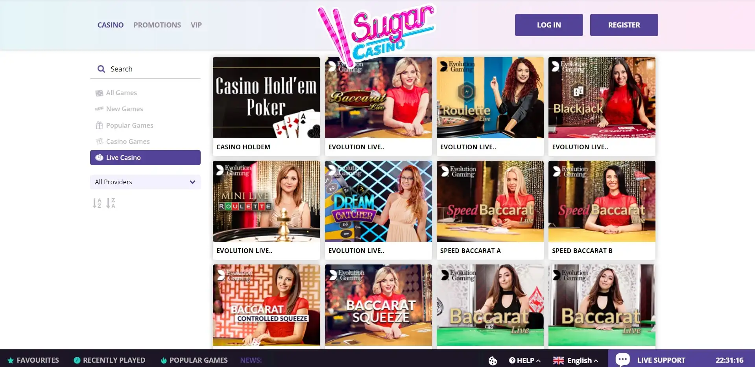Click the Register button

click(624, 25)
